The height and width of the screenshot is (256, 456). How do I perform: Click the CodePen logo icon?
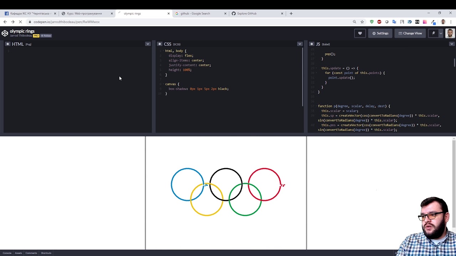coord(5,33)
